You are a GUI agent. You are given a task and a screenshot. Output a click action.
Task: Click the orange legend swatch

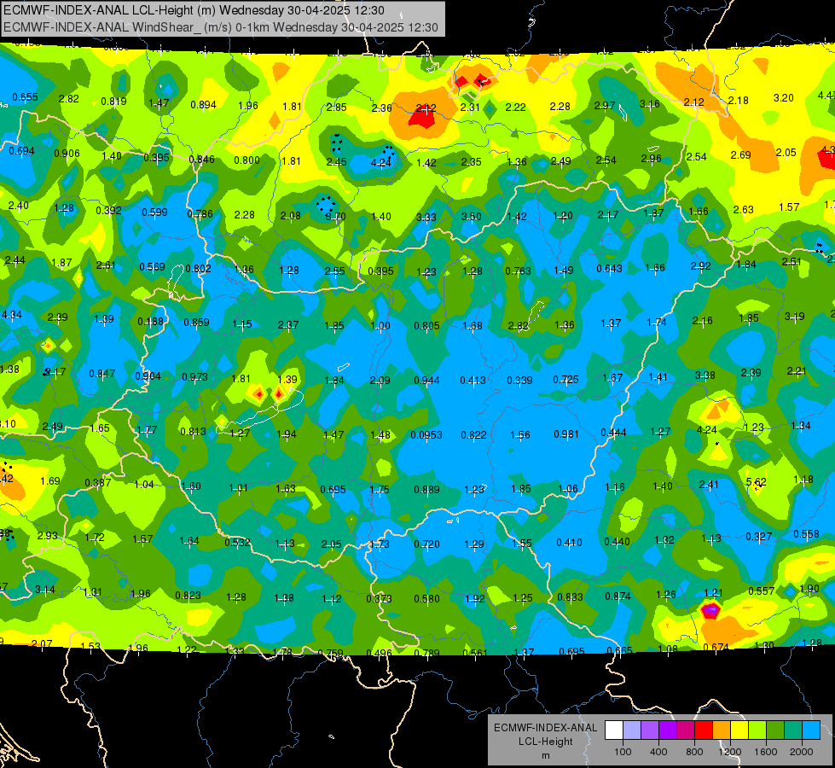point(722,730)
